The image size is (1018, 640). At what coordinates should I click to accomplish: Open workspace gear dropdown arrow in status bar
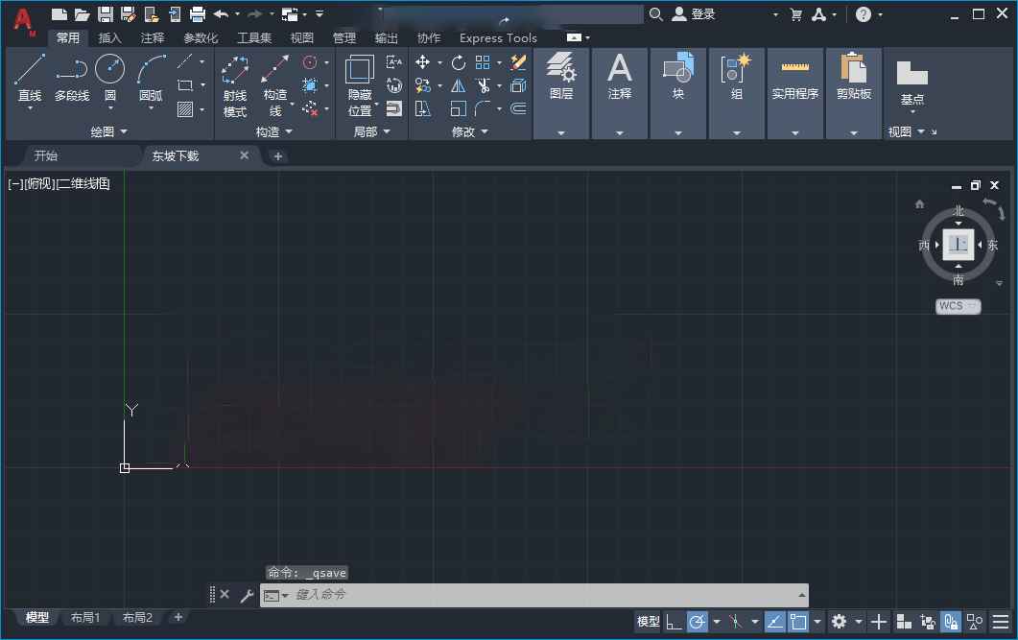tap(859, 622)
